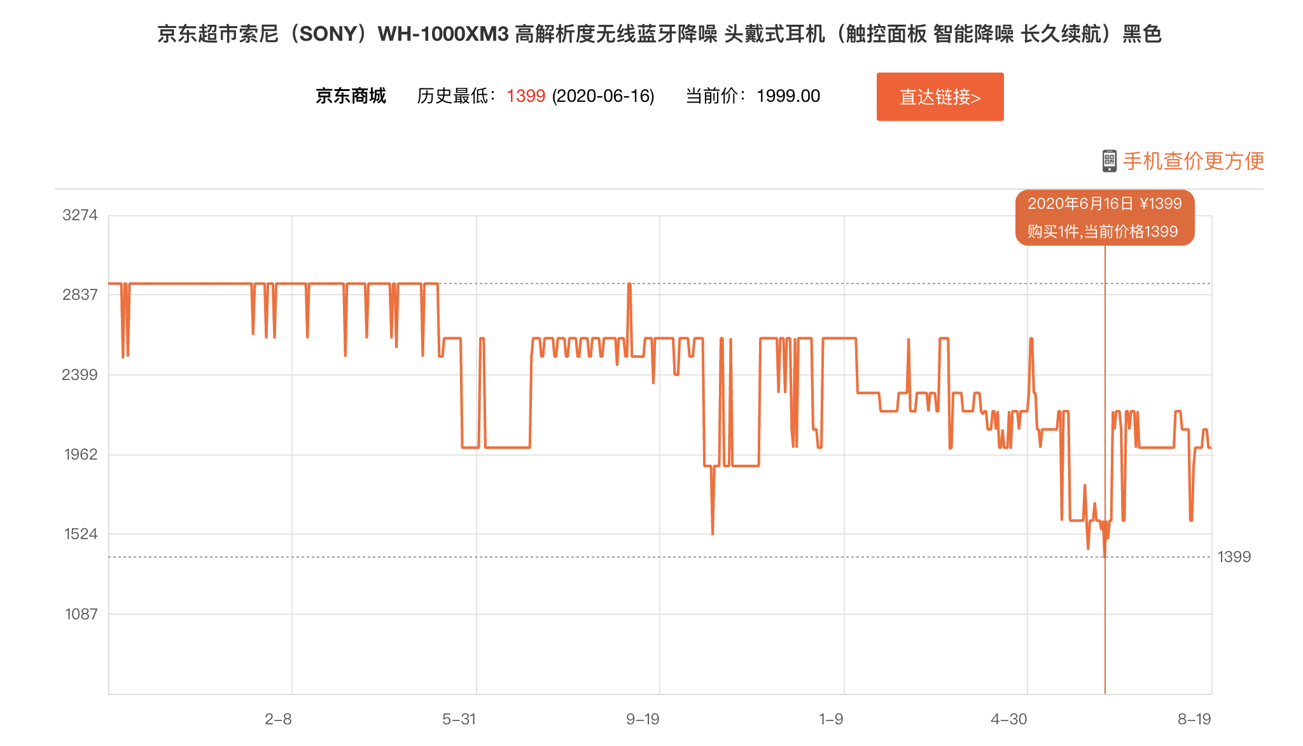Click the 直达链接 orange button
Screen dimensions: 1303x746
[x=939, y=97]
